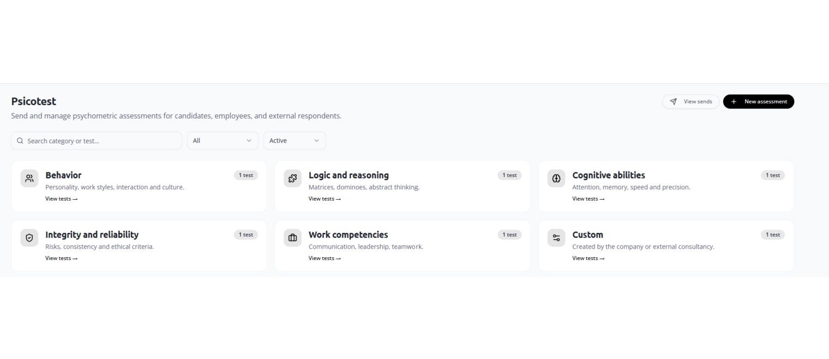The height and width of the screenshot is (359, 829).
Task: Focus the Search category or test field
Action: click(97, 141)
